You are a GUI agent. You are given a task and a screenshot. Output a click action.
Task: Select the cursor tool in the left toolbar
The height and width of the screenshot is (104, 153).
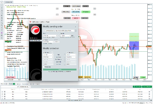point(2,3)
